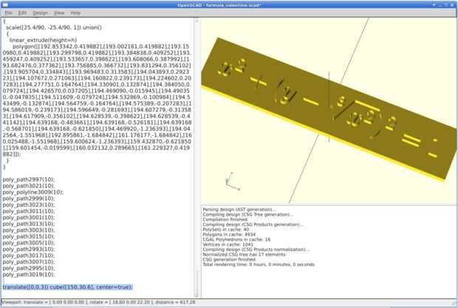Click the poly_path3005(10); line
Viewport: 458px width, 308px height.
coord(29,243)
